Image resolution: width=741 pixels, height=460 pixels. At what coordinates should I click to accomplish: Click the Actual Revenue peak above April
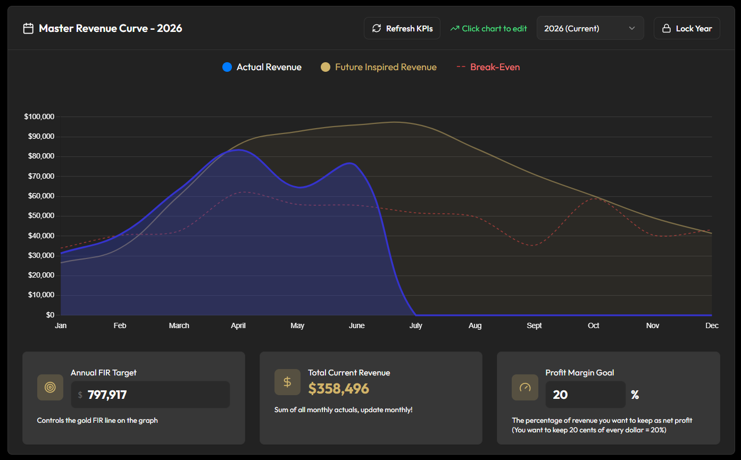pos(238,149)
